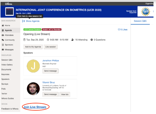The width and height of the screenshot is (156, 114).
Task: Go to Home in main navigation
Action: pyautogui.click(x=7, y=25)
